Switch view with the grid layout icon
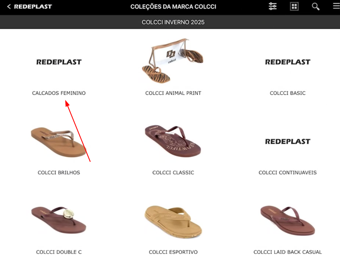Image resolution: width=340 pixels, height=261 pixels. [x=294, y=7]
